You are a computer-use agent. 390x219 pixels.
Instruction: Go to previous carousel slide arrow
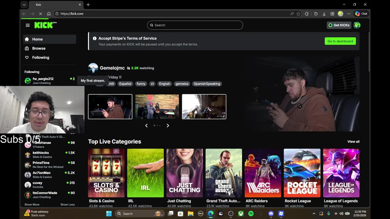(x=146, y=125)
